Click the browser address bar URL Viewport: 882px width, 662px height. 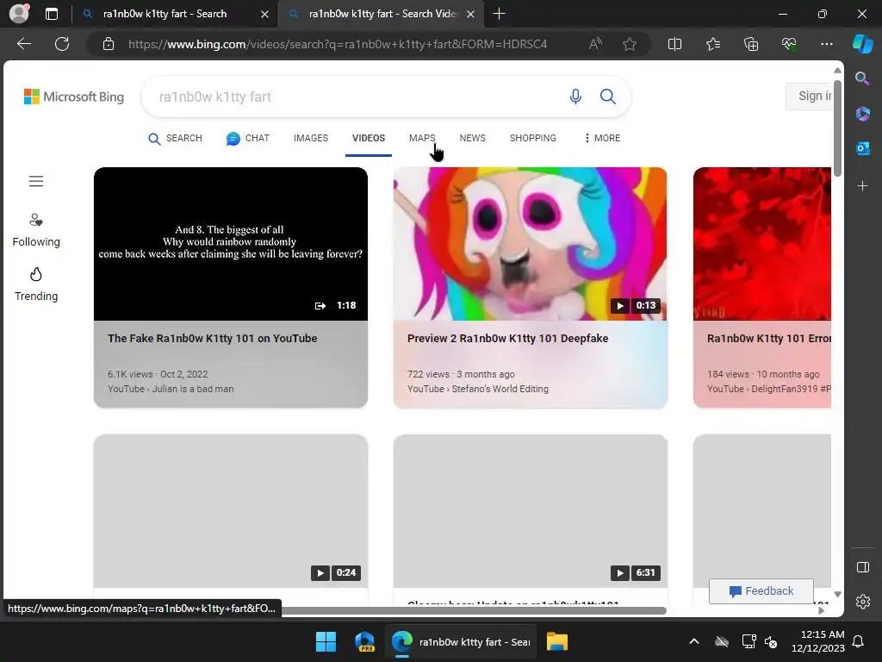click(338, 44)
